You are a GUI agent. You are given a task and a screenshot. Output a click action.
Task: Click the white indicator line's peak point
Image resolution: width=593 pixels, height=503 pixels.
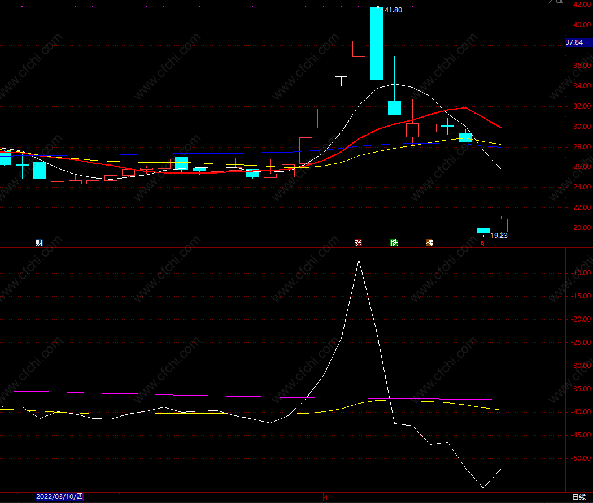tap(359, 260)
